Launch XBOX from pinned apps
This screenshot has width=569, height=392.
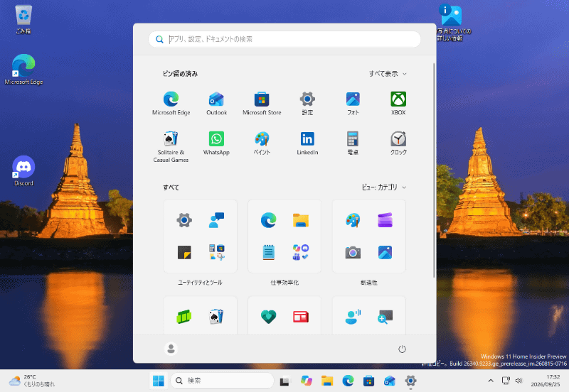pyautogui.click(x=398, y=103)
